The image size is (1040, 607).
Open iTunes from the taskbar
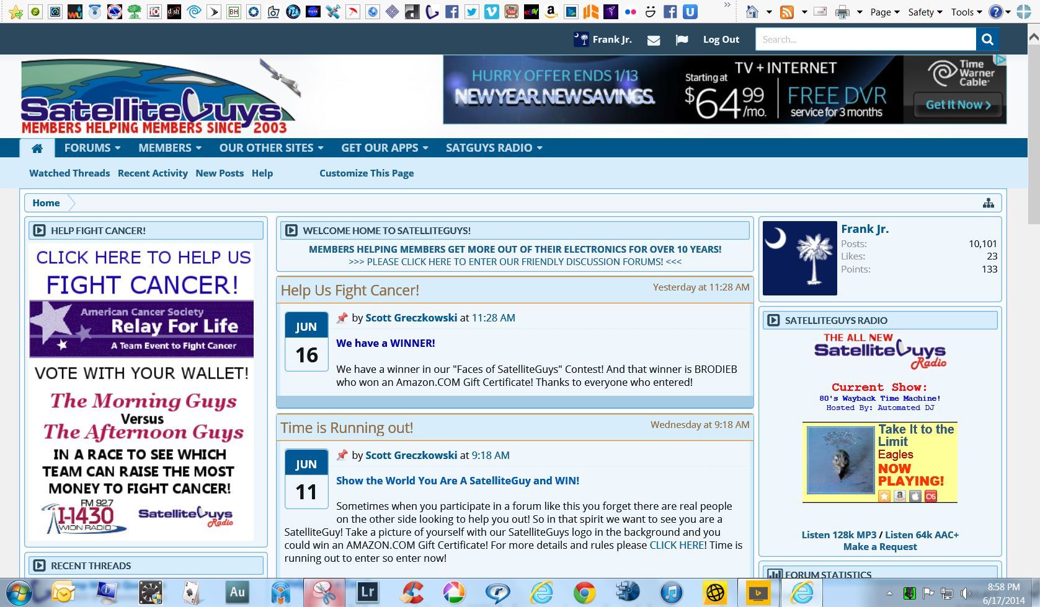click(x=671, y=593)
